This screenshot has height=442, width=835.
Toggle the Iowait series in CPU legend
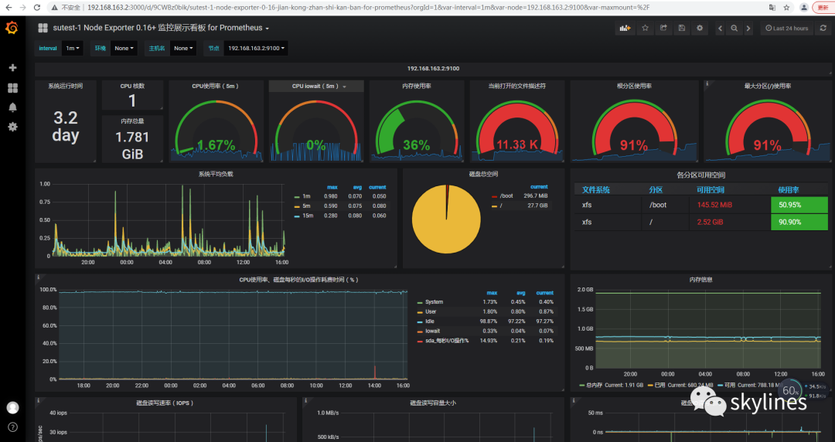click(432, 331)
